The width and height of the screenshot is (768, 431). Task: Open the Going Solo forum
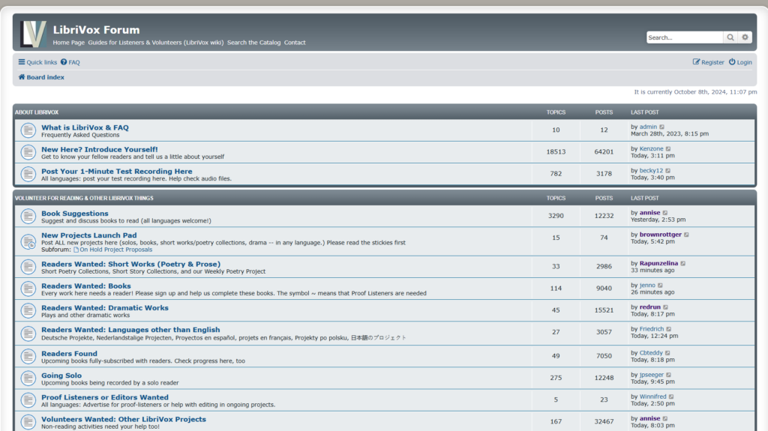61,376
